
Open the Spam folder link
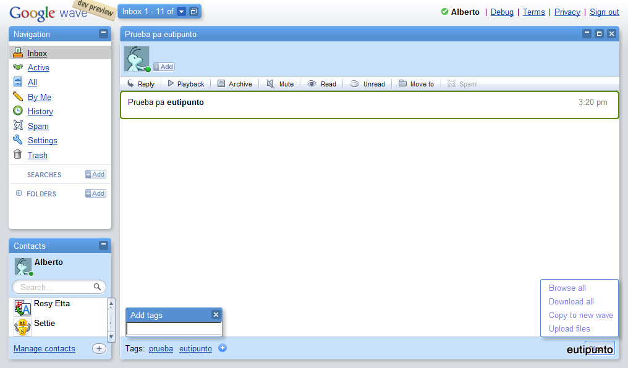pos(38,127)
